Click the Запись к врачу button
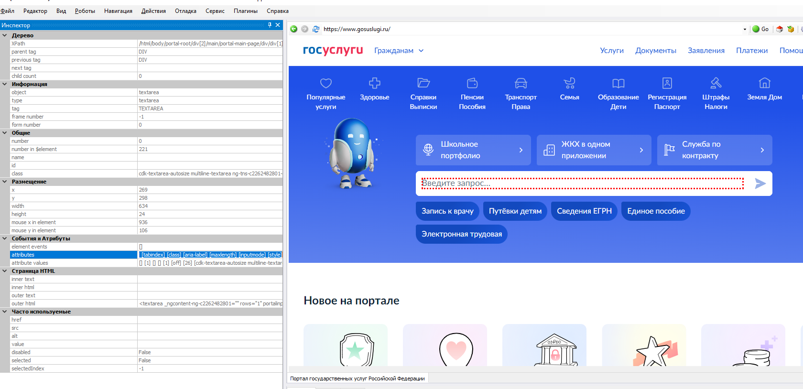This screenshot has height=389, width=803. [x=447, y=211]
